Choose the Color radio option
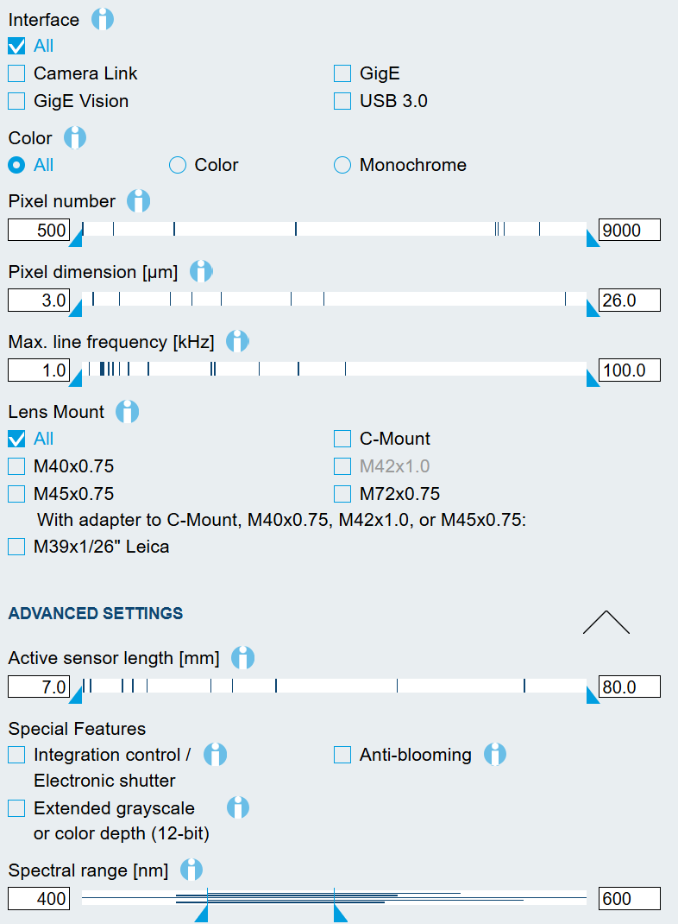Screen dimensions: 678x924 (178, 165)
